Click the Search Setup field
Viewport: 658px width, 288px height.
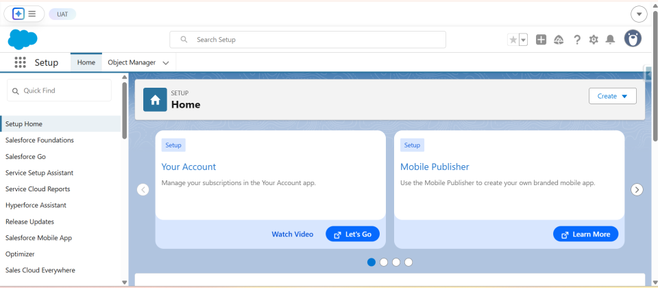pos(308,40)
